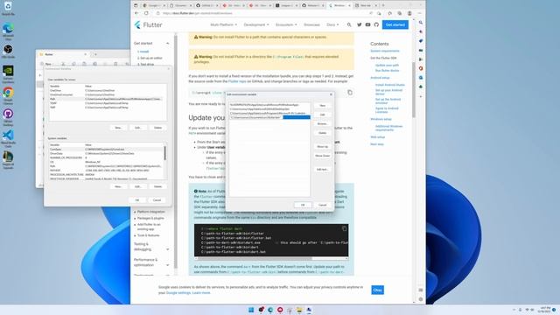Go to Update your path contents link
The width and height of the screenshot is (560, 315).
(387, 65)
